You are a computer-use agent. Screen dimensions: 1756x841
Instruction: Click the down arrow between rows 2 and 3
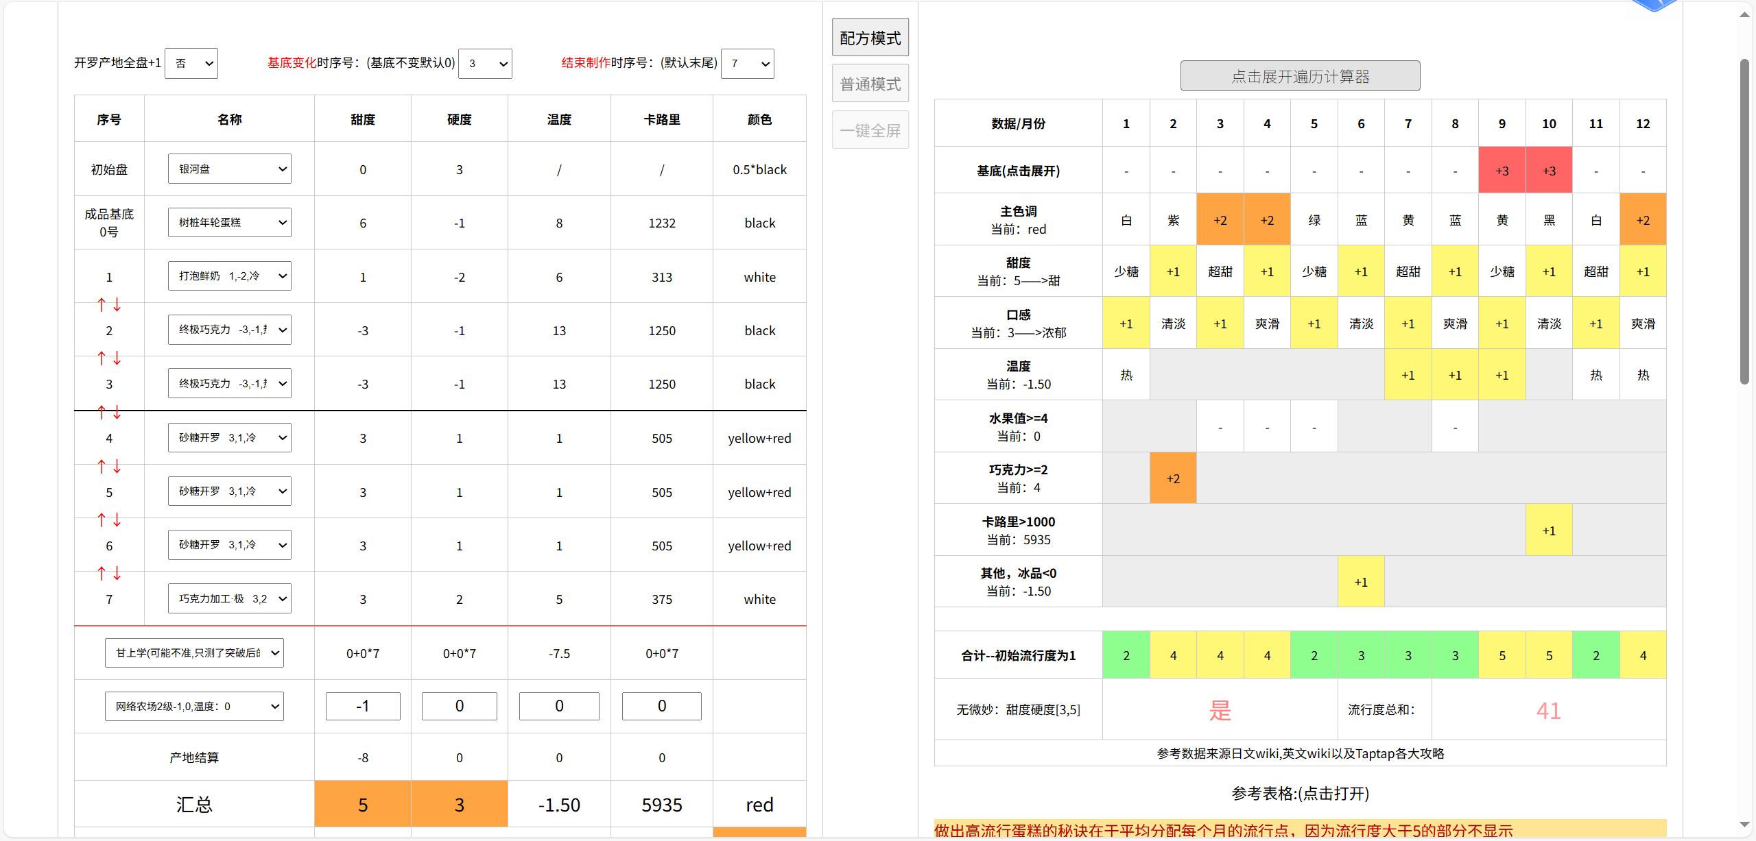tap(117, 358)
